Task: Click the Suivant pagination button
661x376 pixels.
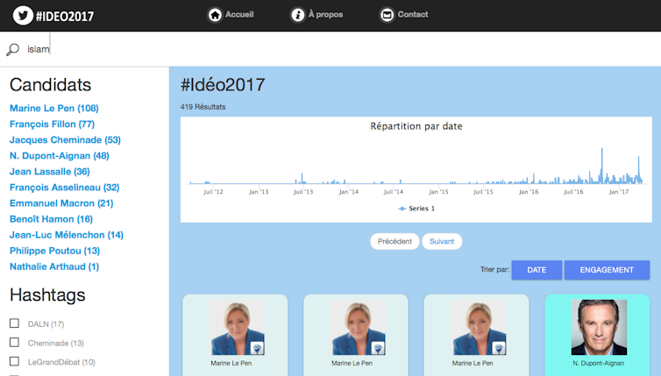Action: 442,242
